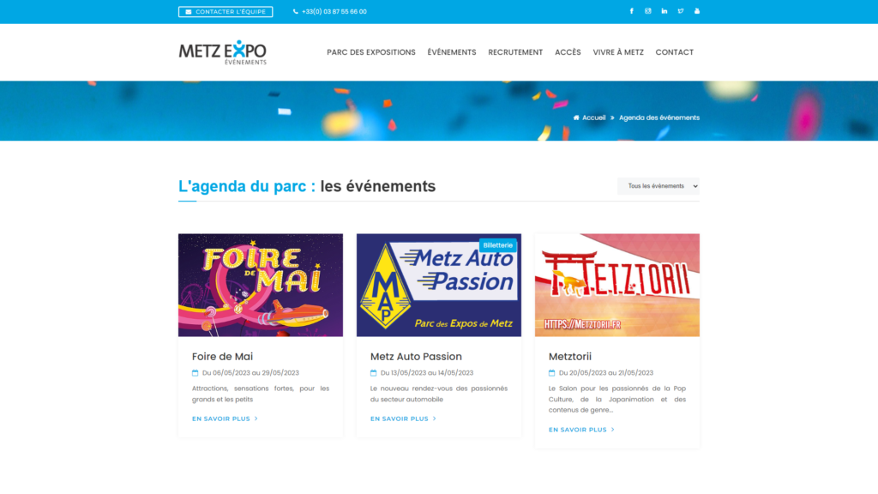Open the Metztorii event title
This screenshot has width=878, height=494.
(x=570, y=356)
